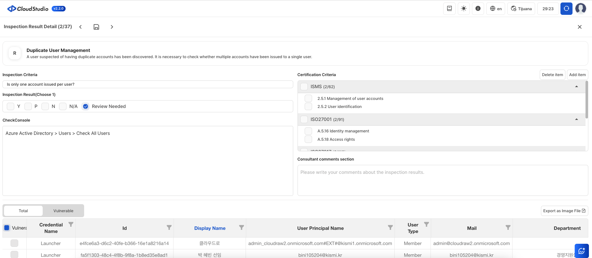Screen dimensions: 592x258
Task: Check the Y inspection result option
Action: pyautogui.click(x=11, y=106)
